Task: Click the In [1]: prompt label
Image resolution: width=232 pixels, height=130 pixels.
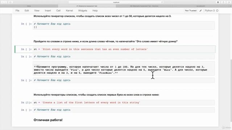Action: coord(26,103)
